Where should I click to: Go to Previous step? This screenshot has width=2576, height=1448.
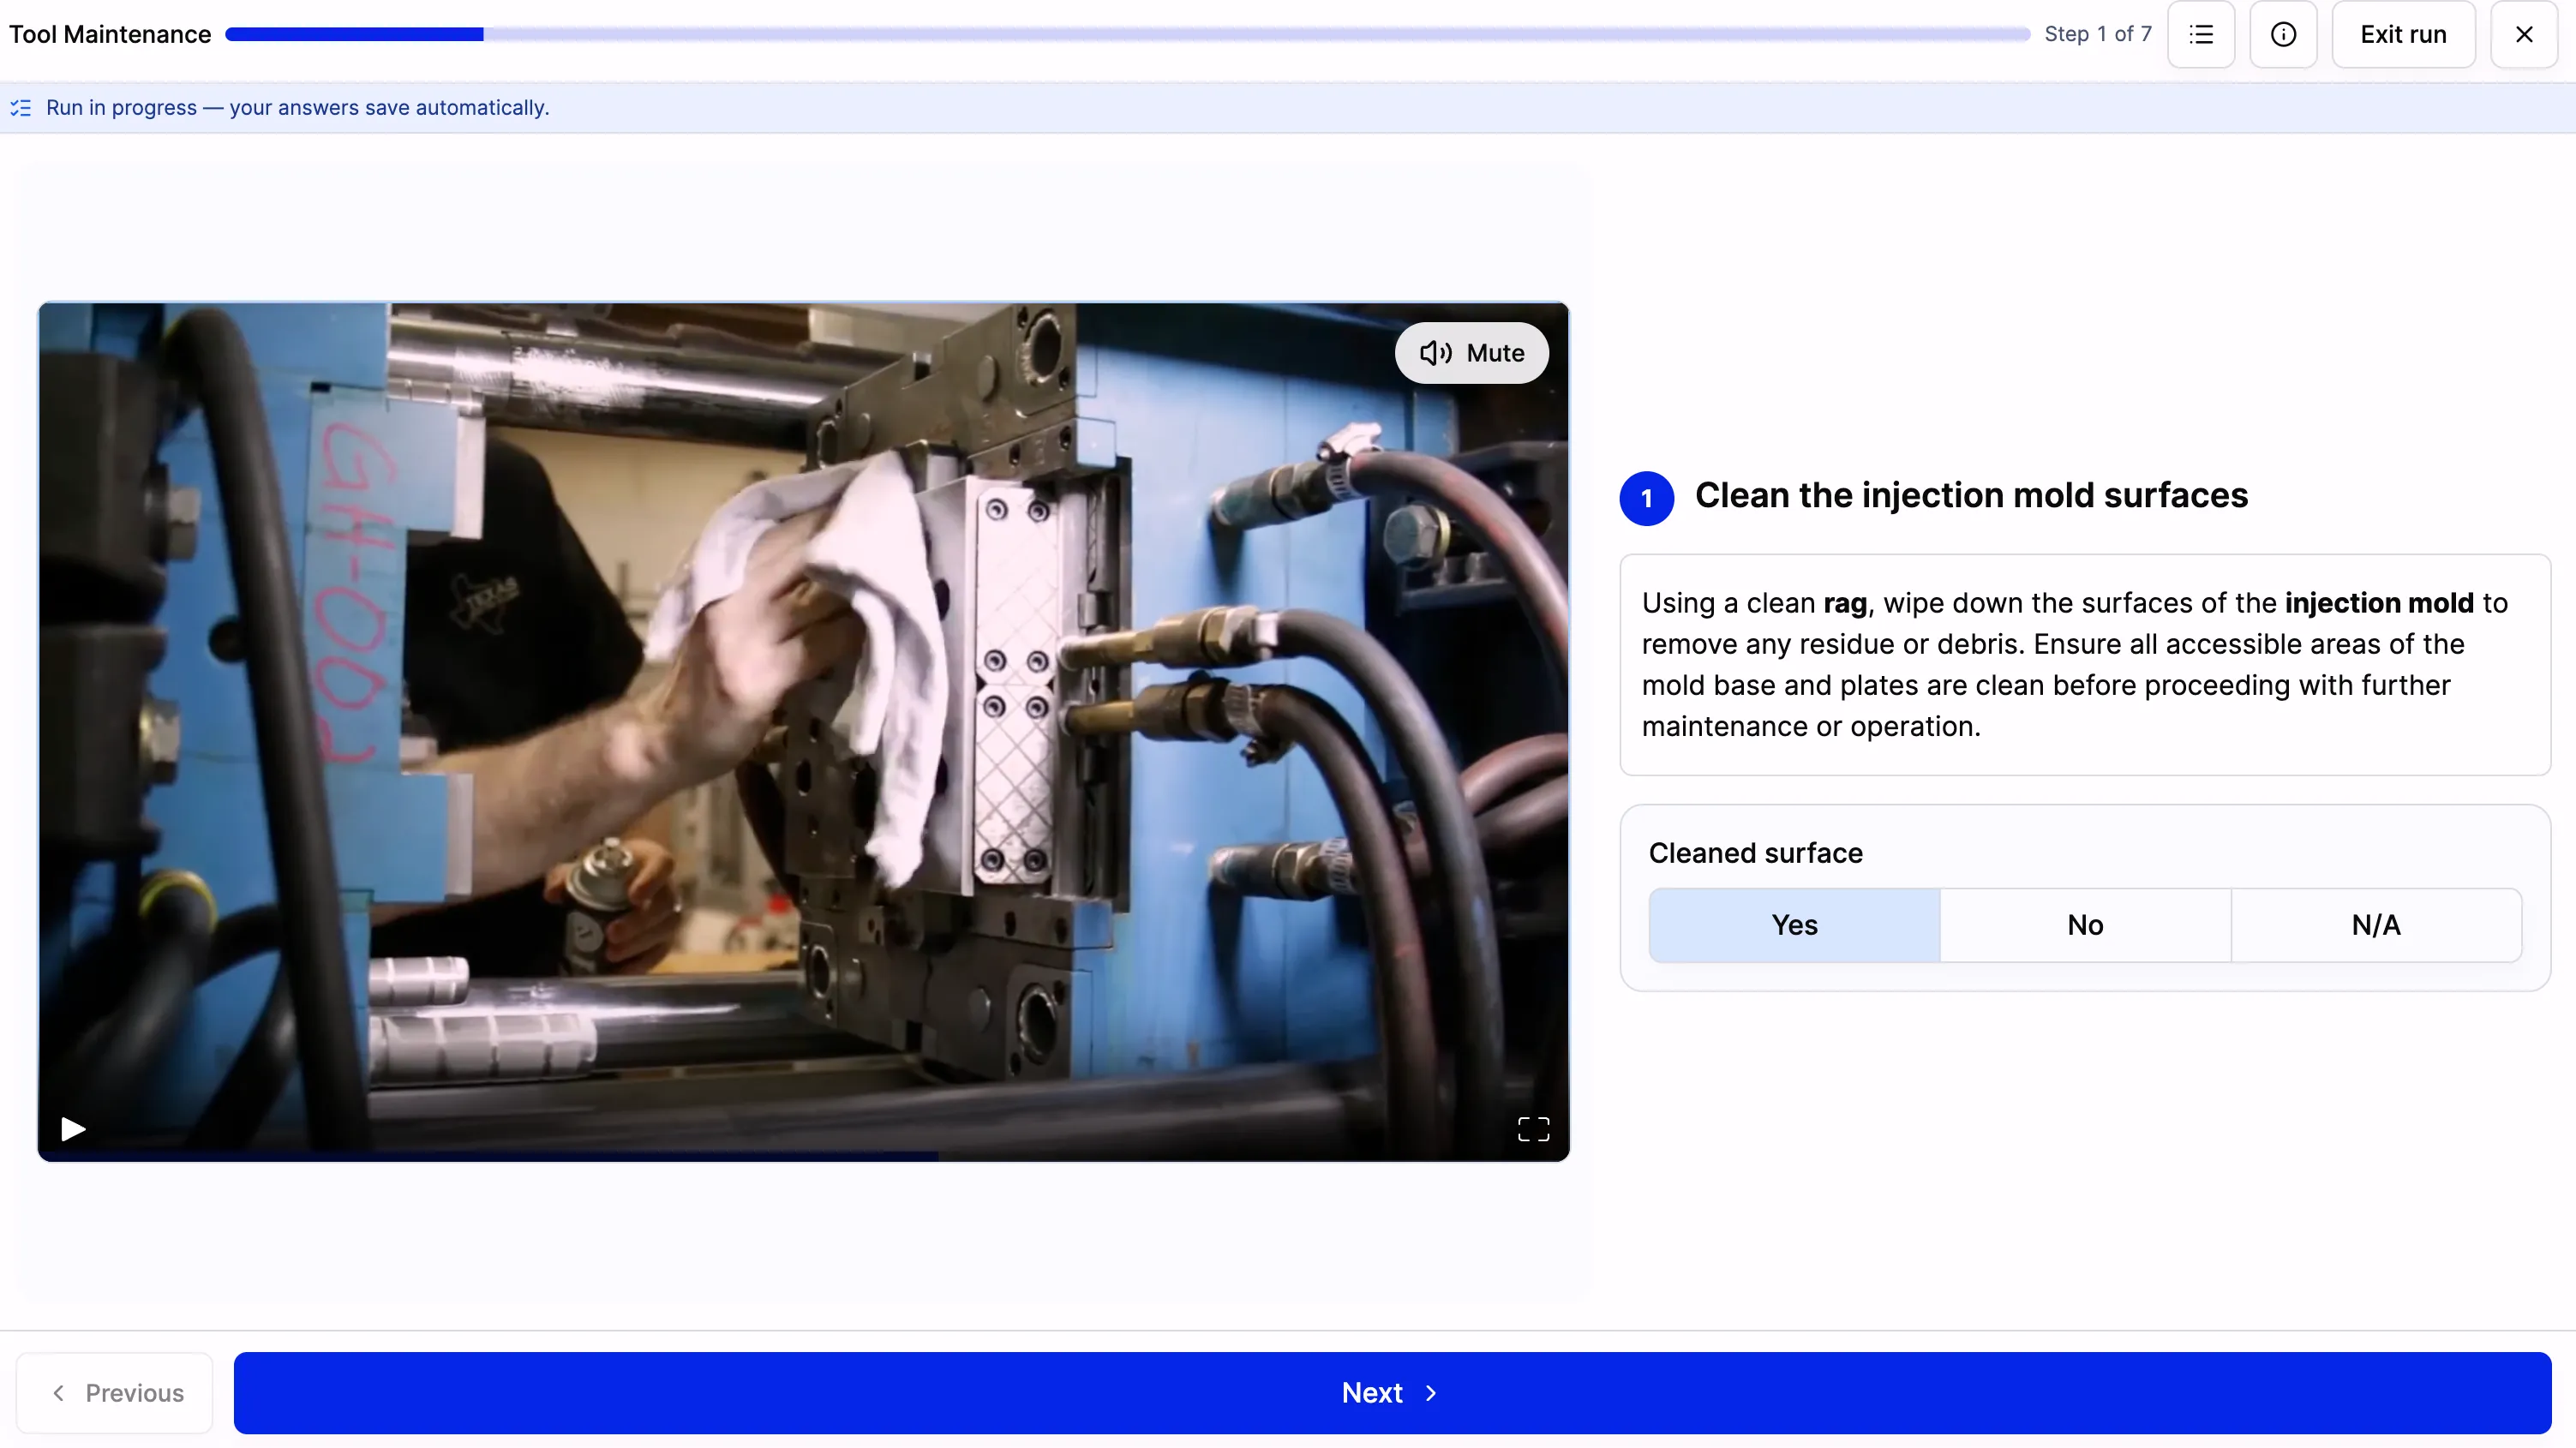tap(115, 1393)
